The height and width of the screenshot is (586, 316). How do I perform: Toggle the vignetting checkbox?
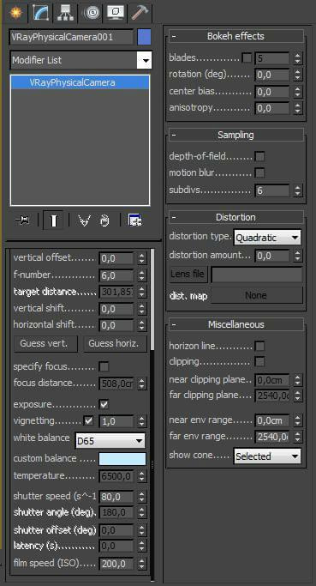tap(88, 420)
